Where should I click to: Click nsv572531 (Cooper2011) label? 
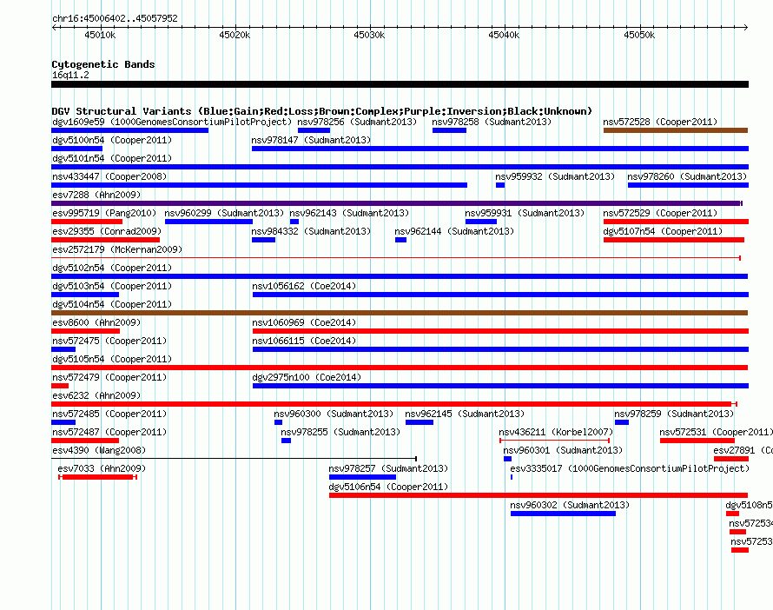point(716,432)
